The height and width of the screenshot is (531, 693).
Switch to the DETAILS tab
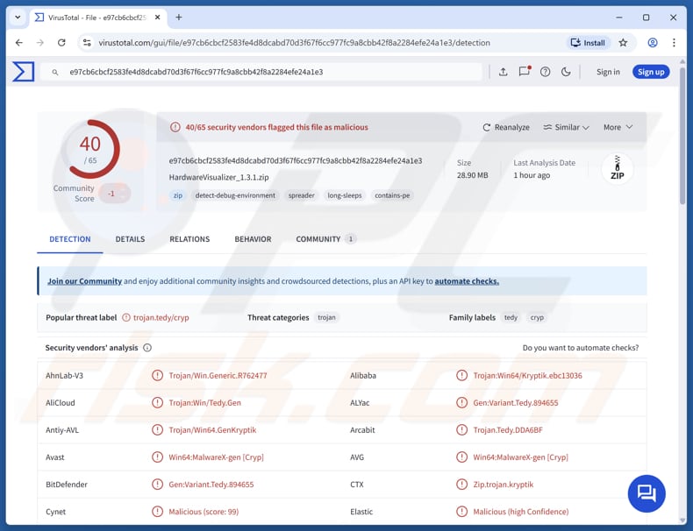click(130, 239)
